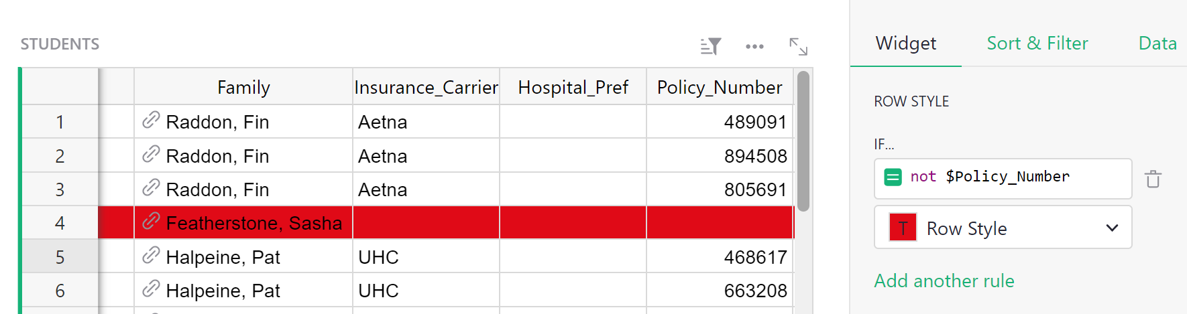This screenshot has width=1187, height=314.
Task: Click Add another rule link
Action: coord(944,281)
